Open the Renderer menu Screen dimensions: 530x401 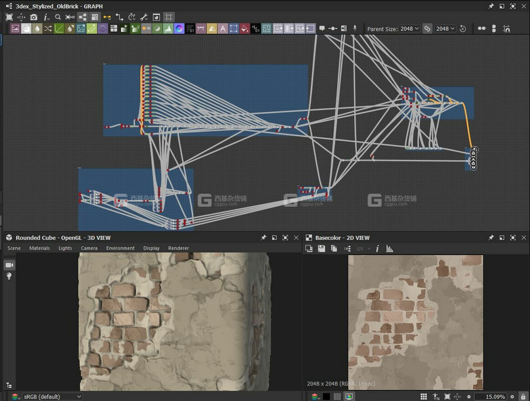click(178, 248)
